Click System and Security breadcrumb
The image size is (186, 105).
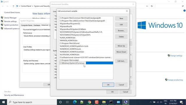click(42, 6)
